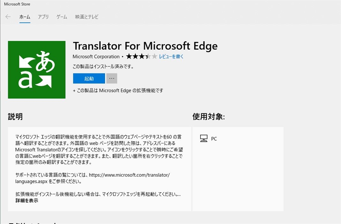Image resolution: width=341 pixels, height=224 pixels.
Task: Click the green Translator app logo
Action: point(37,70)
